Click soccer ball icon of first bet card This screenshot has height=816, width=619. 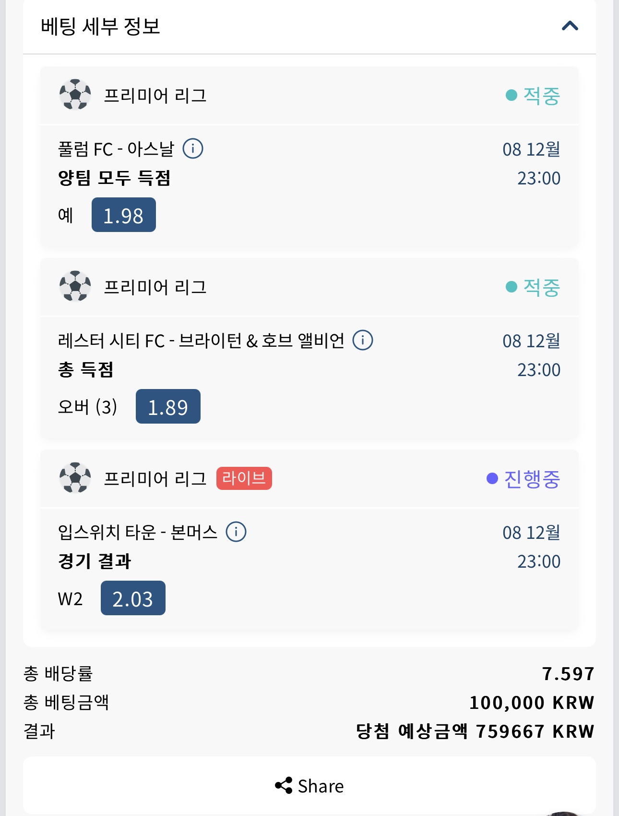point(75,95)
